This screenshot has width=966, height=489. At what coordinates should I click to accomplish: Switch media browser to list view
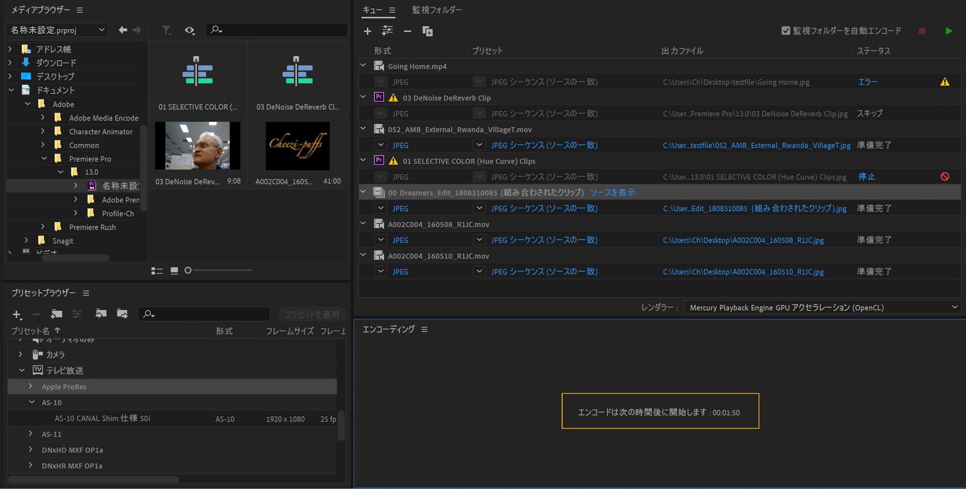pos(157,271)
